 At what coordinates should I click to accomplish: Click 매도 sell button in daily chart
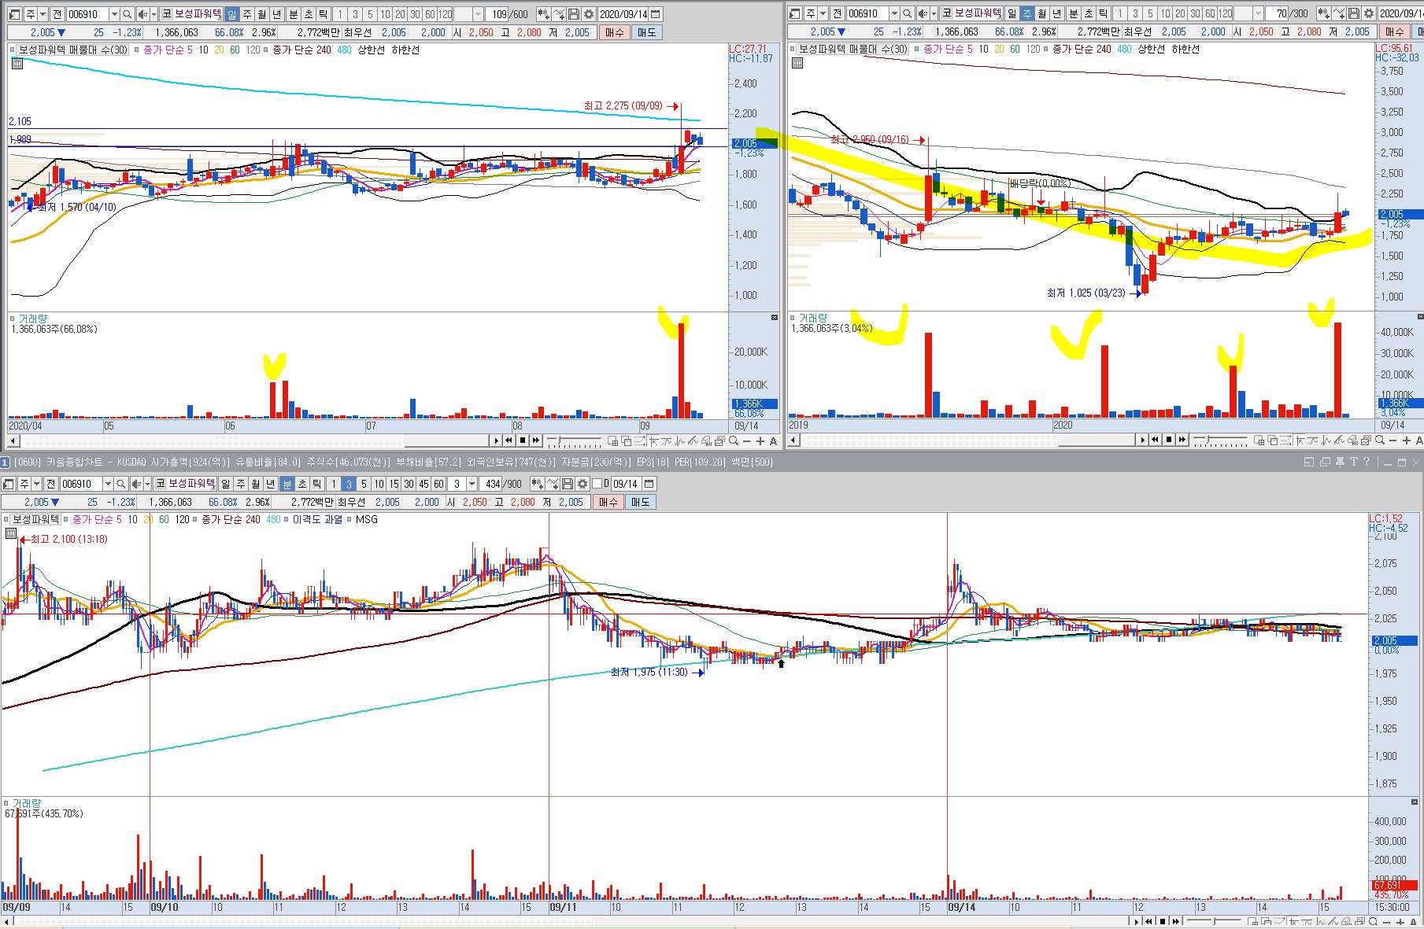646,32
